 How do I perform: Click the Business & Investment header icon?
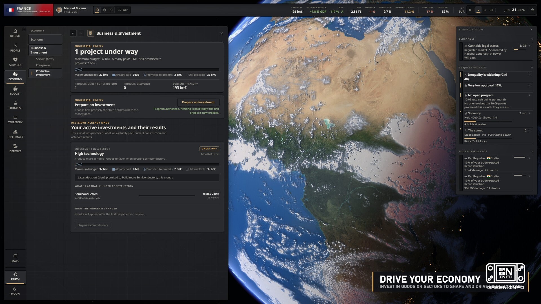[x=90, y=33]
